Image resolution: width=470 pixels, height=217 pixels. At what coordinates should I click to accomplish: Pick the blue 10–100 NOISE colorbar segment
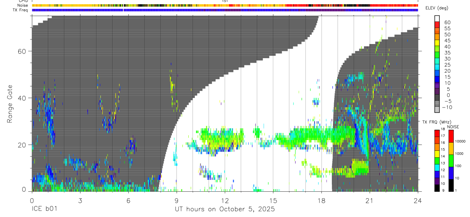pyautogui.click(x=451, y=172)
